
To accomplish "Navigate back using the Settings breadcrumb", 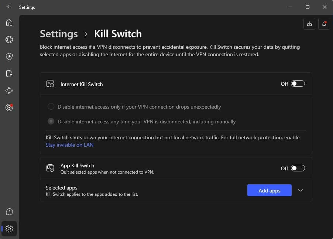I will 58,34.
